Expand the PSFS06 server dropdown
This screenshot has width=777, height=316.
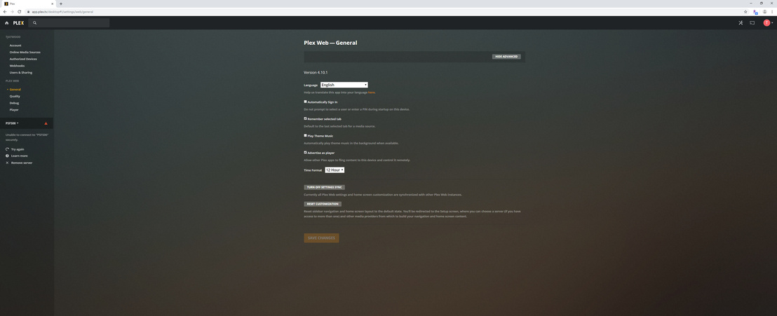[x=12, y=123]
